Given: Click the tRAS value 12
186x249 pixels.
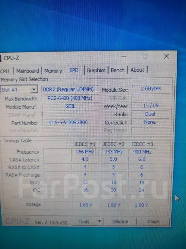Looking at the screenshot, I should (x=85, y=182).
